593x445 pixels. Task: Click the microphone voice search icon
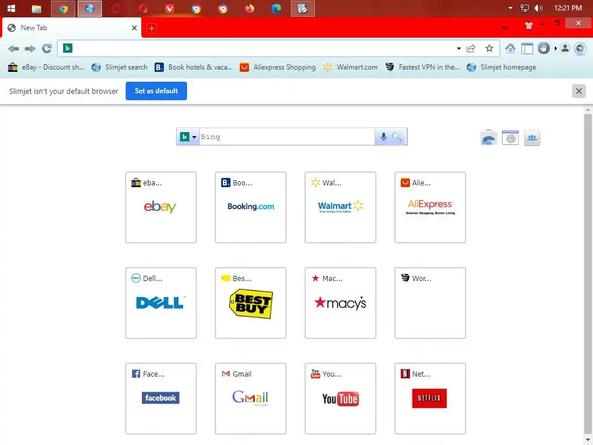pos(383,137)
